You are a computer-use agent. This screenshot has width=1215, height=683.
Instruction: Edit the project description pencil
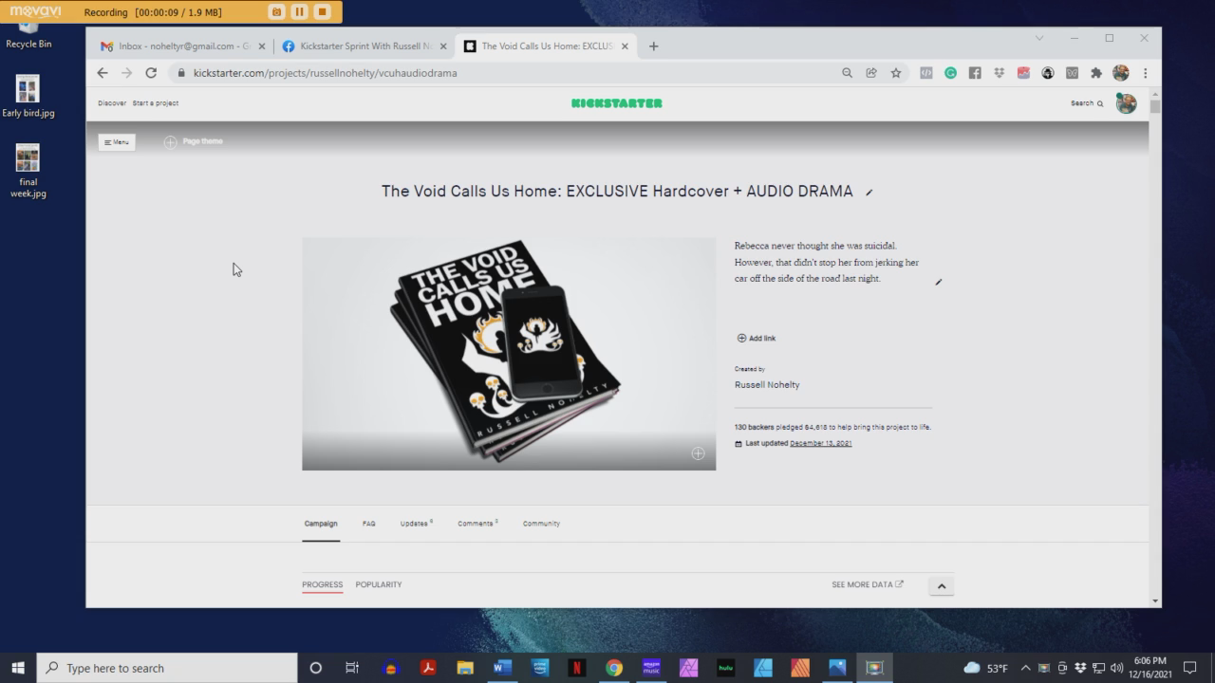[939, 282]
